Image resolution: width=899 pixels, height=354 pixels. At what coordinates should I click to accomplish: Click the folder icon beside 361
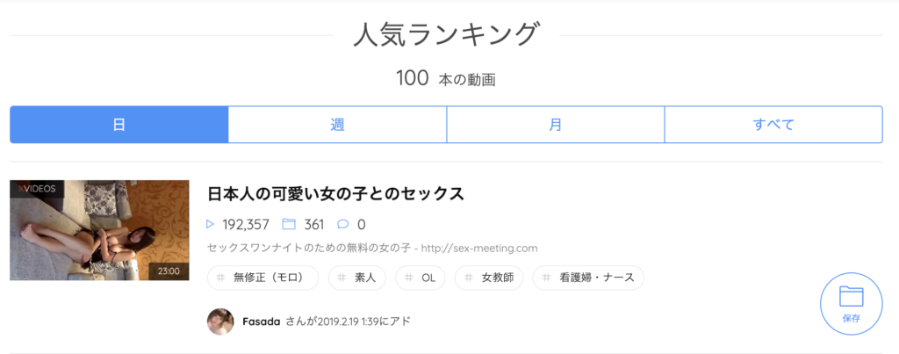point(289,224)
